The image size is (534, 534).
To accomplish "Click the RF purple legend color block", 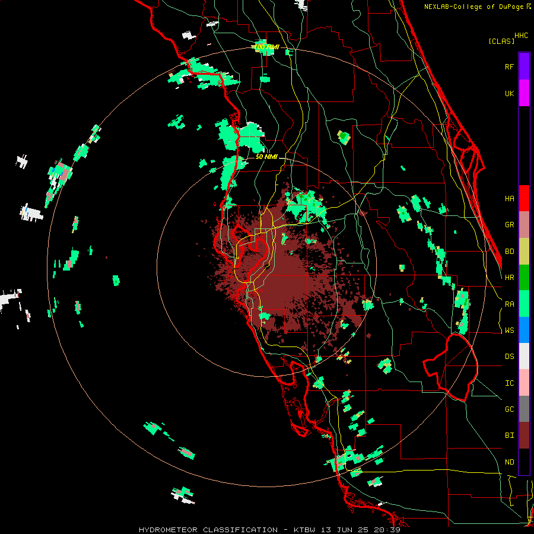I will [524, 66].
